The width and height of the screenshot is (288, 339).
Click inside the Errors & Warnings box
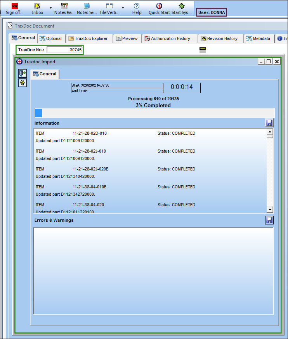pos(153,271)
